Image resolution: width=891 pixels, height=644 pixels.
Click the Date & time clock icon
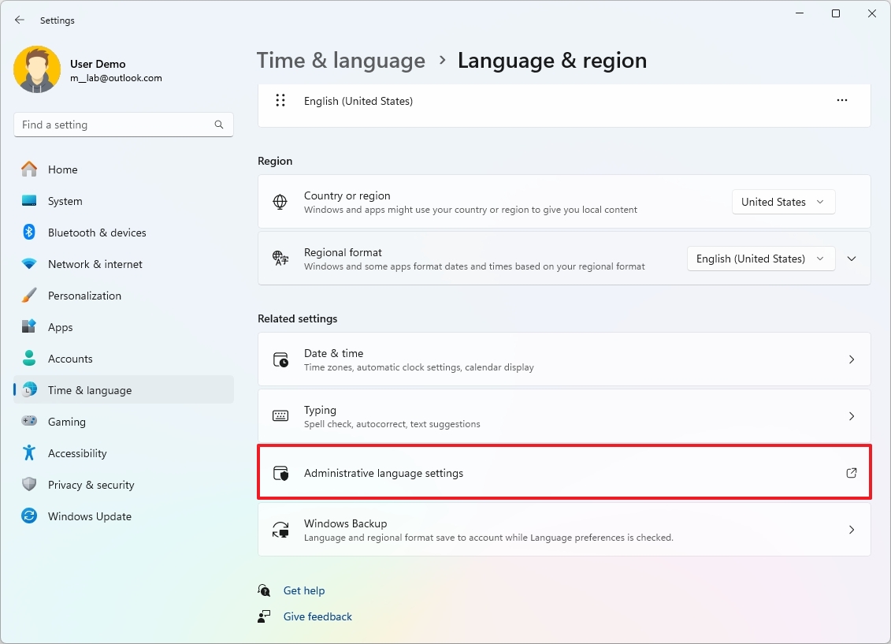point(280,359)
